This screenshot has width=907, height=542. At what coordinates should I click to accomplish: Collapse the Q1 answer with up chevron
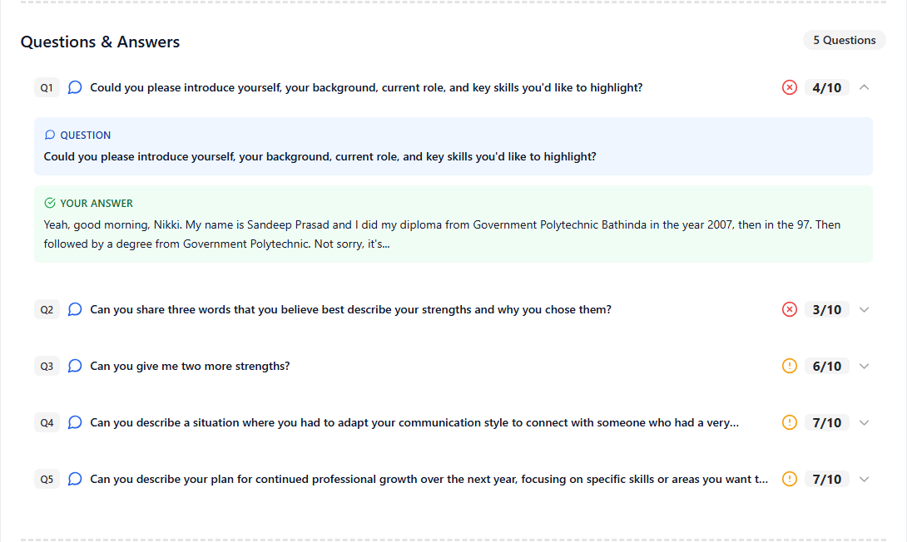point(864,87)
